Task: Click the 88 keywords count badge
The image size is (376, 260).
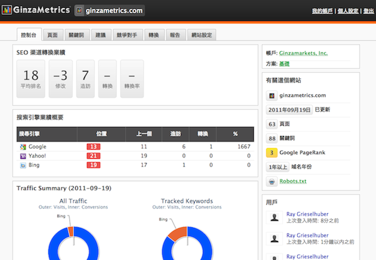Action: point(272,138)
